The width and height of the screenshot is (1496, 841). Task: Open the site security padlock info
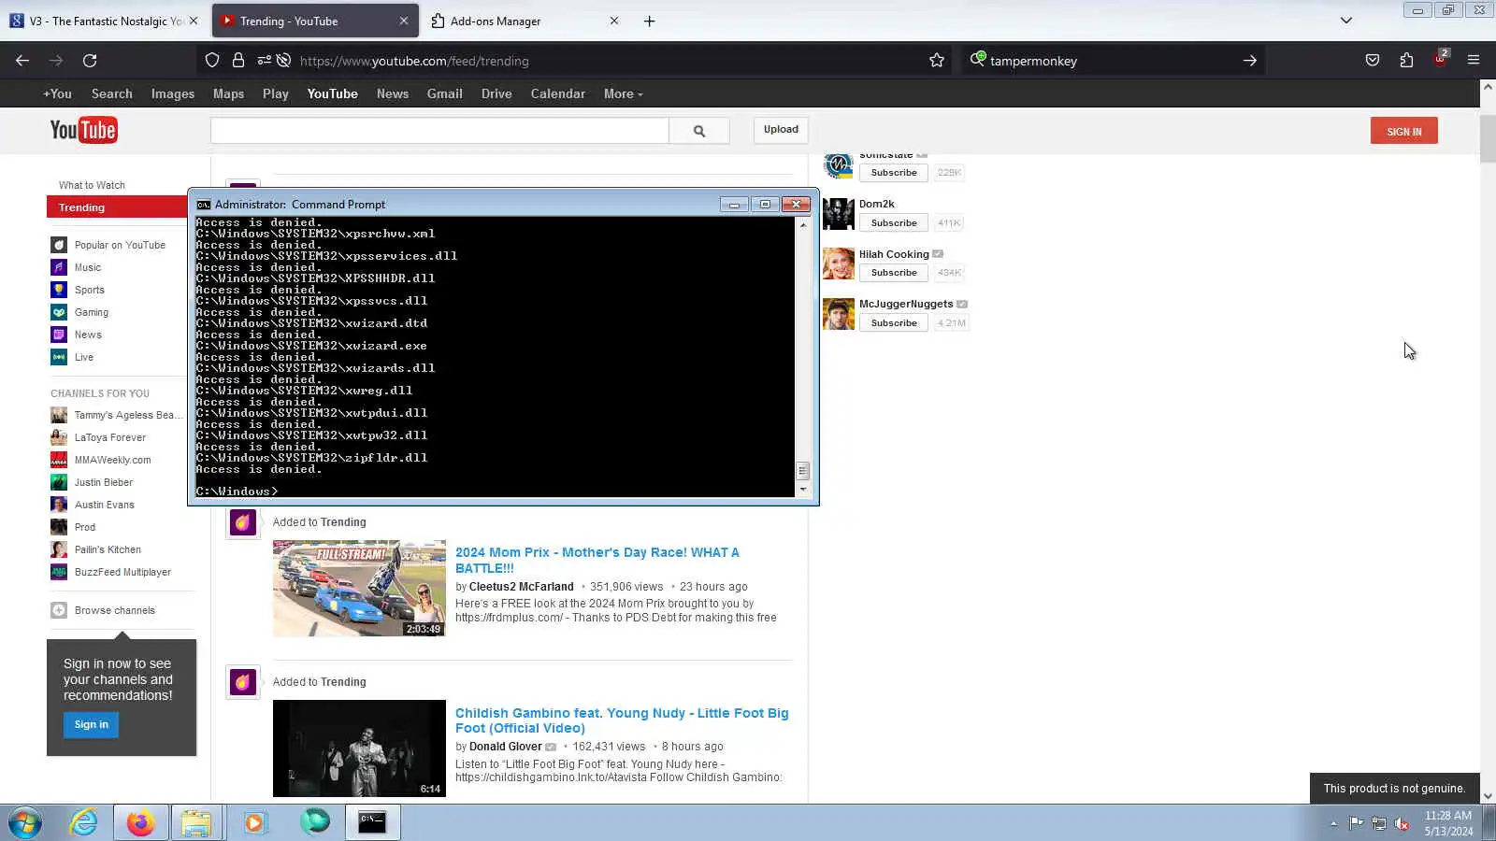pos(238,61)
